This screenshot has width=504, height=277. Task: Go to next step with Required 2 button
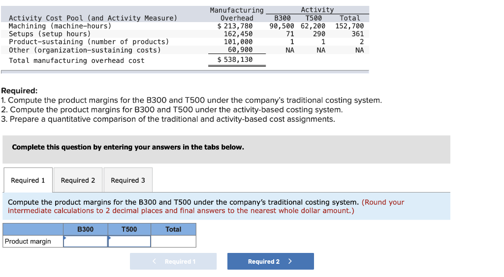coord(271,261)
